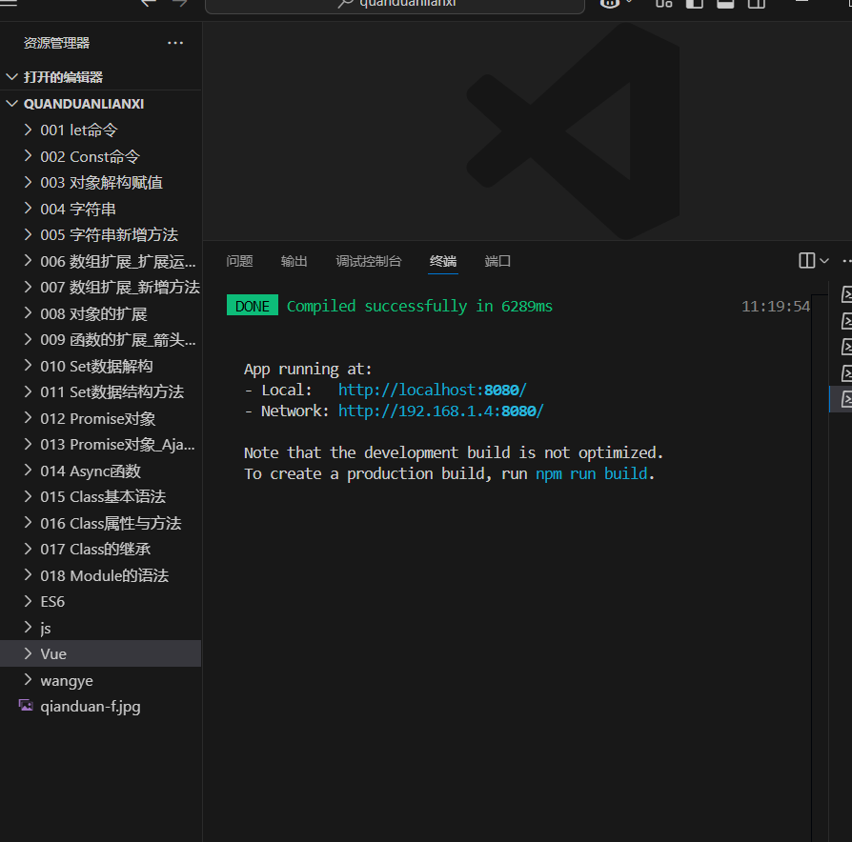This screenshot has width=852, height=842.
Task: Collapse the QUANDUANLIANXI workspace folder
Action: point(100,104)
